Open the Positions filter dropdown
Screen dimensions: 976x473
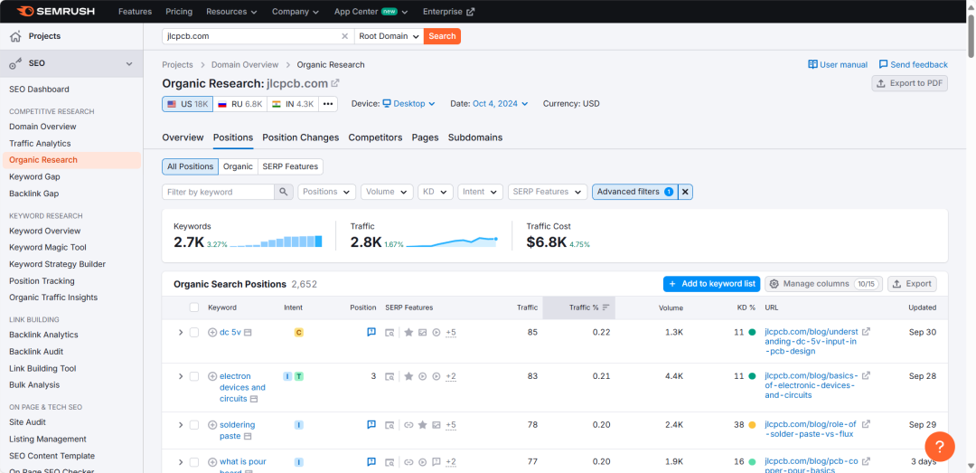[327, 192]
